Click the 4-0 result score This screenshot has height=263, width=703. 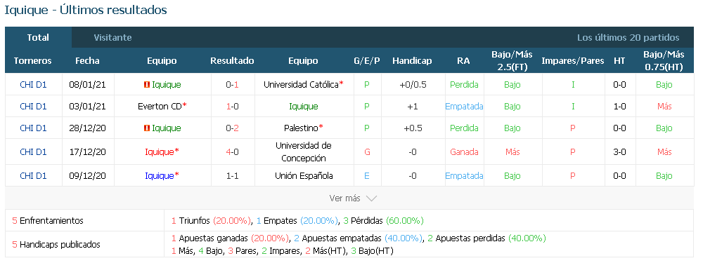point(232,152)
